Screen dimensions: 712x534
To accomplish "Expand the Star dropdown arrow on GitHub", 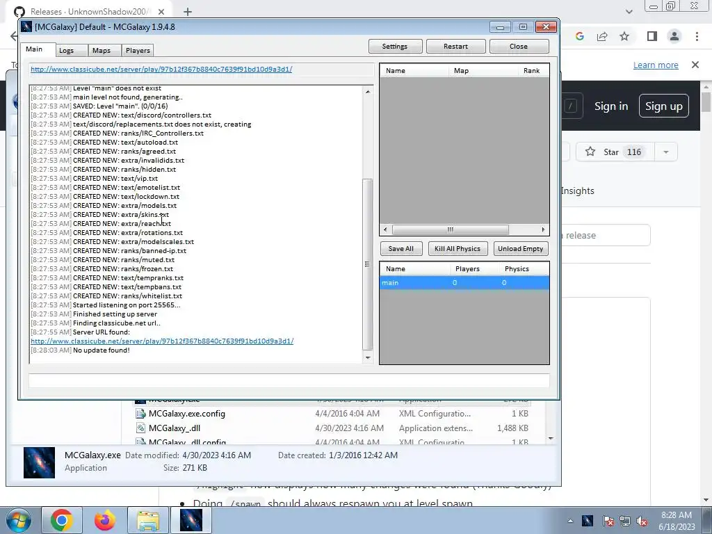I will click(666, 152).
